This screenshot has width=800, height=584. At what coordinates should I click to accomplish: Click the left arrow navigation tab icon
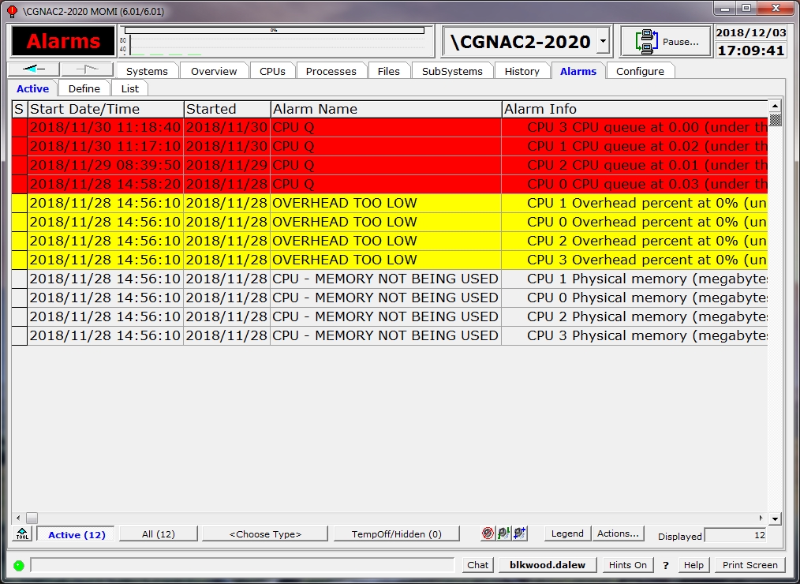[x=33, y=69]
